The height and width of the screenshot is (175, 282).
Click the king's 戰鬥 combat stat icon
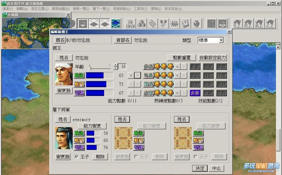pos(79,84)
